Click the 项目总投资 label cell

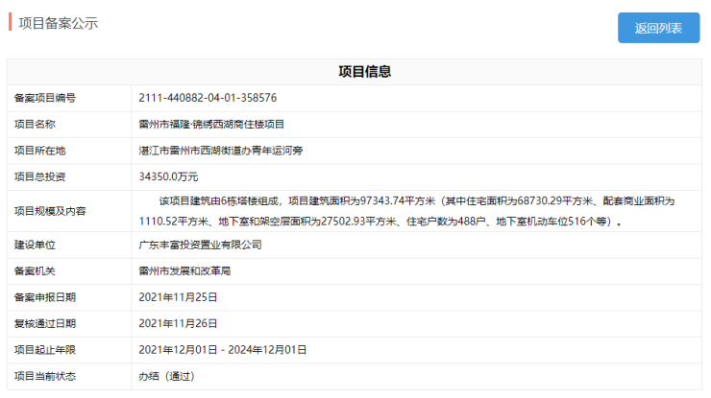click(x=69, y=176)
